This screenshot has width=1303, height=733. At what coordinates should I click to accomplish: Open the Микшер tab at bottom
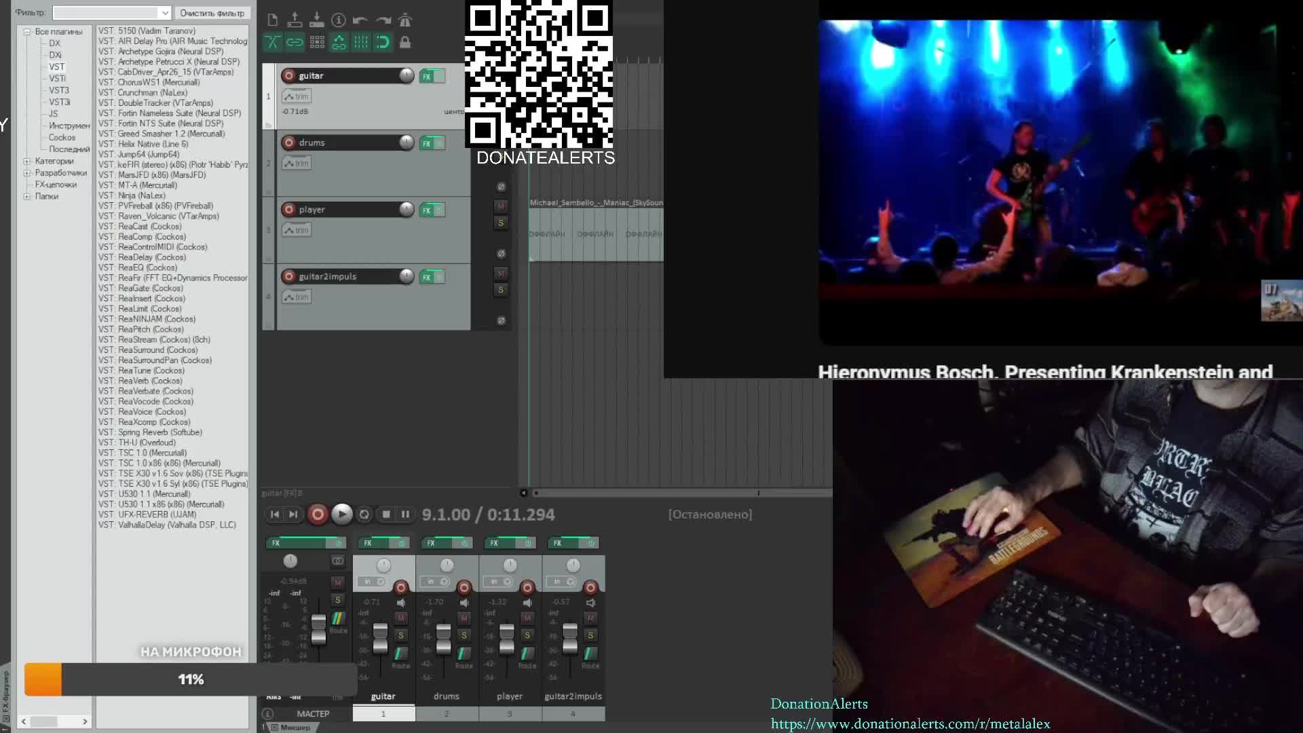click(295, 728)
